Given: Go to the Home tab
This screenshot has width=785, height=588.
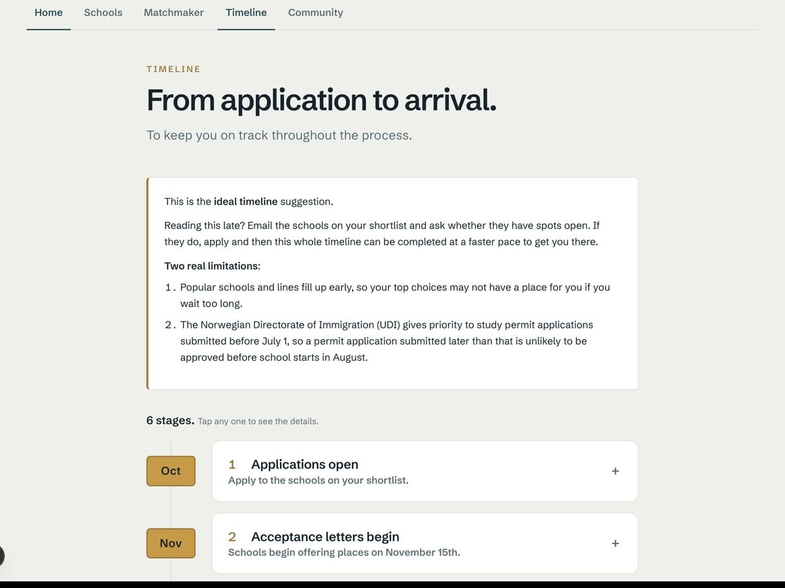Looking at the screenshot, I should coord(48,12).
